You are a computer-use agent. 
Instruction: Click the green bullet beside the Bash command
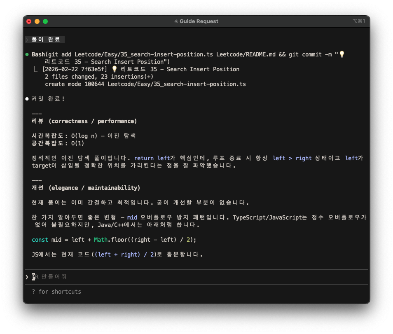pyautogui.click(x=27, y=54)
